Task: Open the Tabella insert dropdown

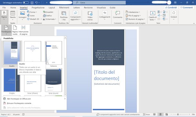Action: [x=13, y=16]
